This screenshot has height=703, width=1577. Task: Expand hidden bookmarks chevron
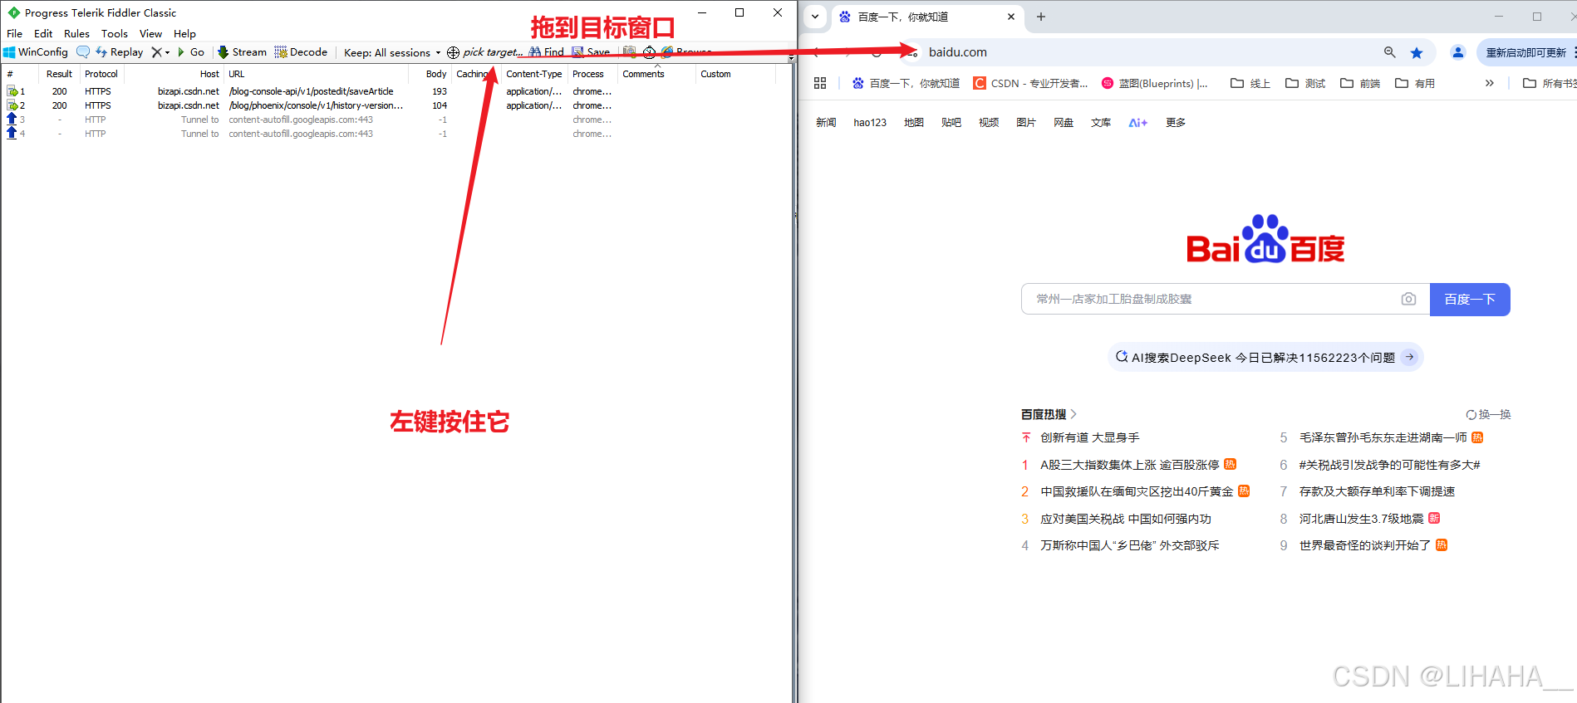pos(1490,83)
